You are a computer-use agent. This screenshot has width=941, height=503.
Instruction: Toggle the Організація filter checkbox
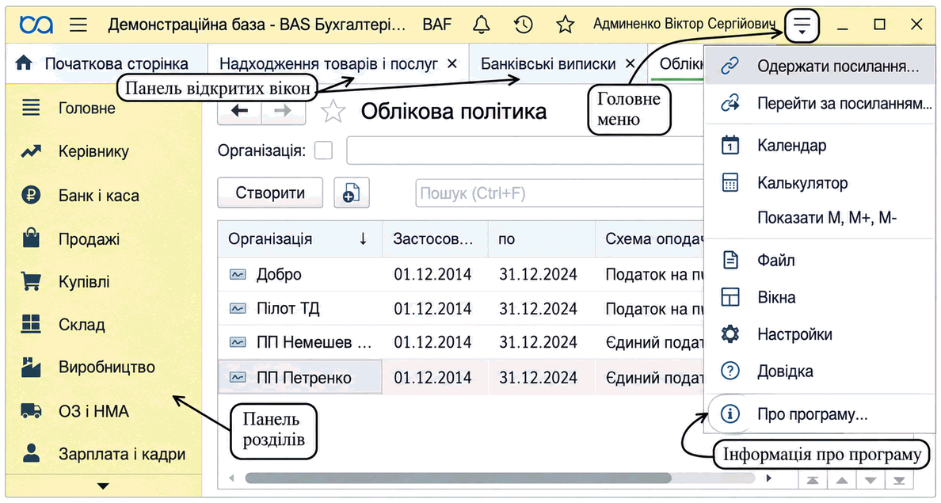pyautogui.click(x=323, y=151)
